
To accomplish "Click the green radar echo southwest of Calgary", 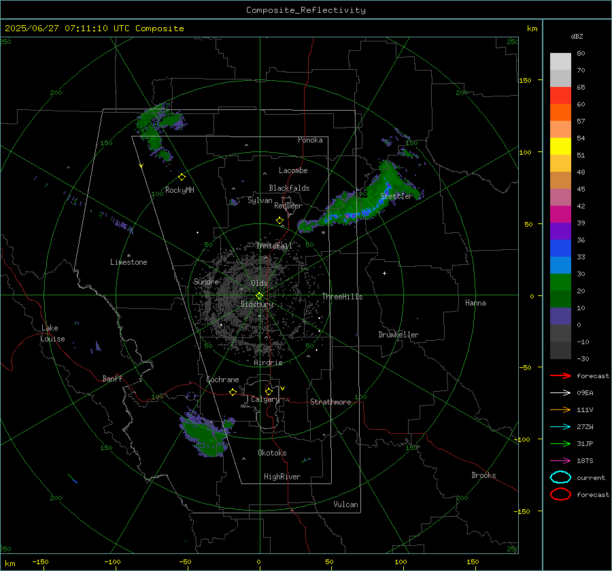I will pyautogui.click(x=207, y=432).
